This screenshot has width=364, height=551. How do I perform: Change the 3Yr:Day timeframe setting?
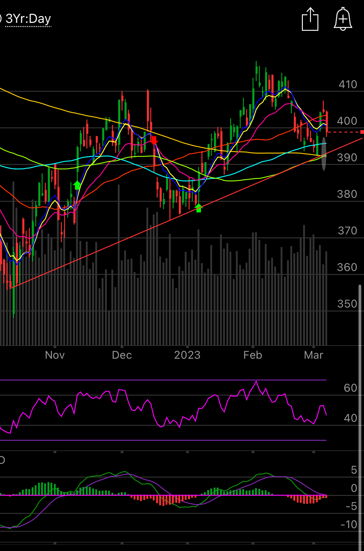point(28,19)
